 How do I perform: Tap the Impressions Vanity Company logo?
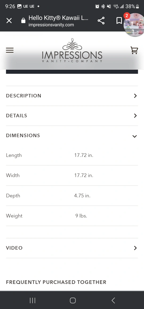[72, 50]
